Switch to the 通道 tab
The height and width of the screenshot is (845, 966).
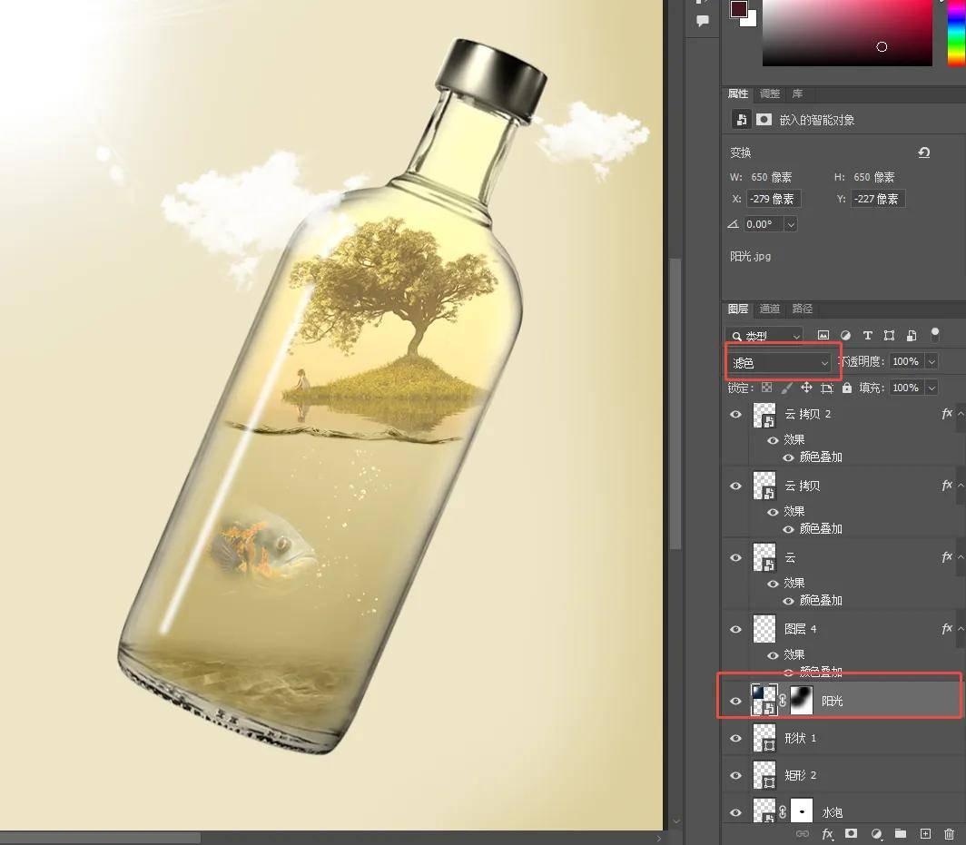point(769,309)
